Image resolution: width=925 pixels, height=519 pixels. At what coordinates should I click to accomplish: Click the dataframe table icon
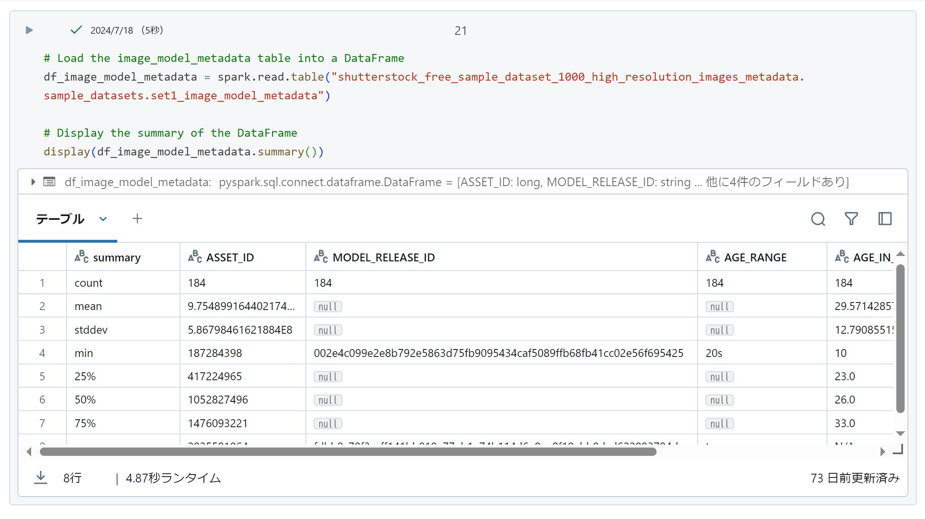[x=49, y=182]
